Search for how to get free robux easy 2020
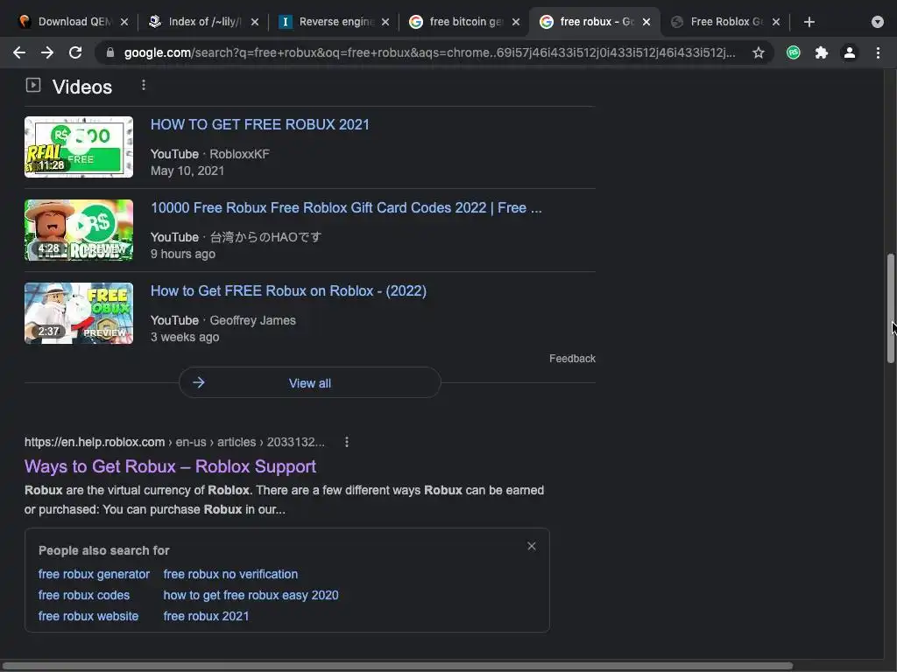The width and height of the screenshot is (897, 672). [251, 595]
